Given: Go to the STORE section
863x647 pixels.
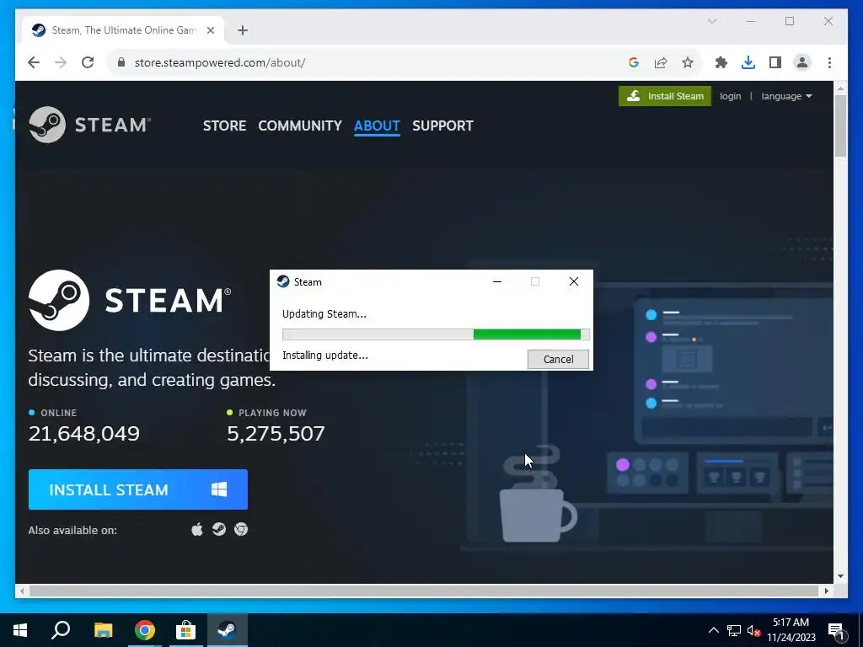Looking at the screenshot, I should tap(224, 126).
